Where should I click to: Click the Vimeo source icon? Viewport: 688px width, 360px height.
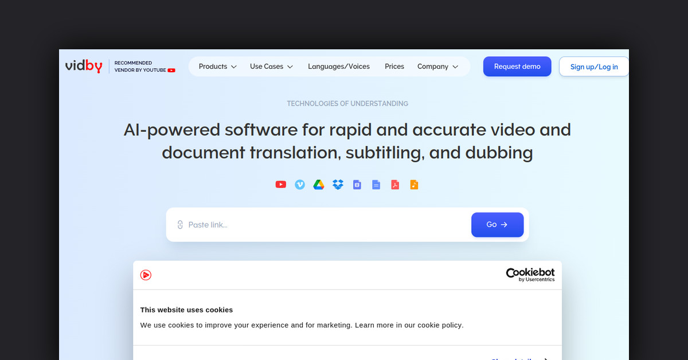click(x=300, y=185)
